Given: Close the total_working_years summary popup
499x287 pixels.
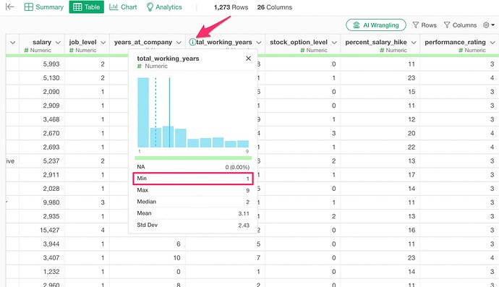Looking at the screenshot, I should 249,59.
